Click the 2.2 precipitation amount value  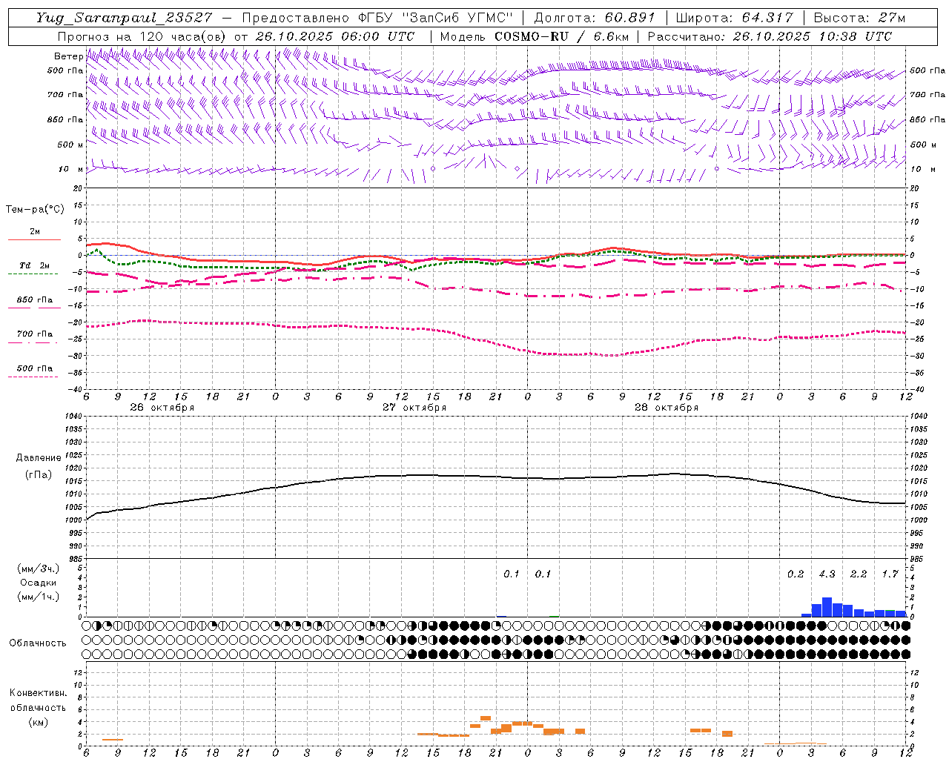(859, 574)
